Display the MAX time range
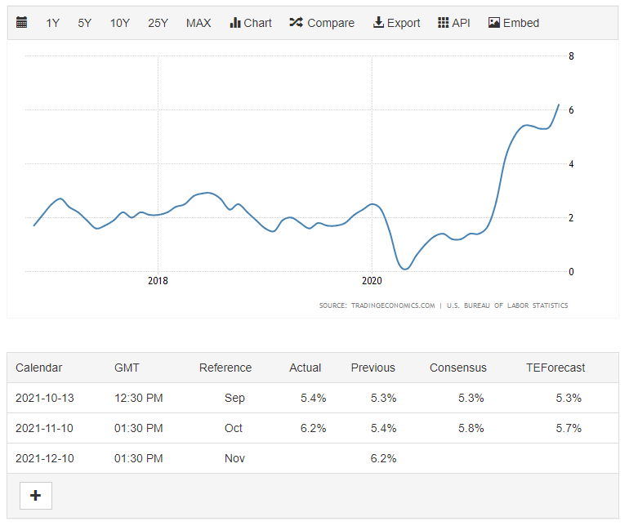 pyautogui.click(x=199, y=23)
